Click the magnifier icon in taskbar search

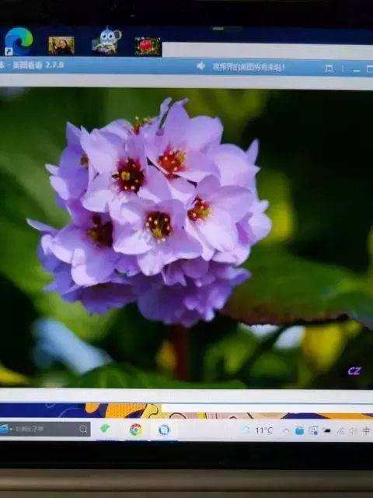pos(83,430)
